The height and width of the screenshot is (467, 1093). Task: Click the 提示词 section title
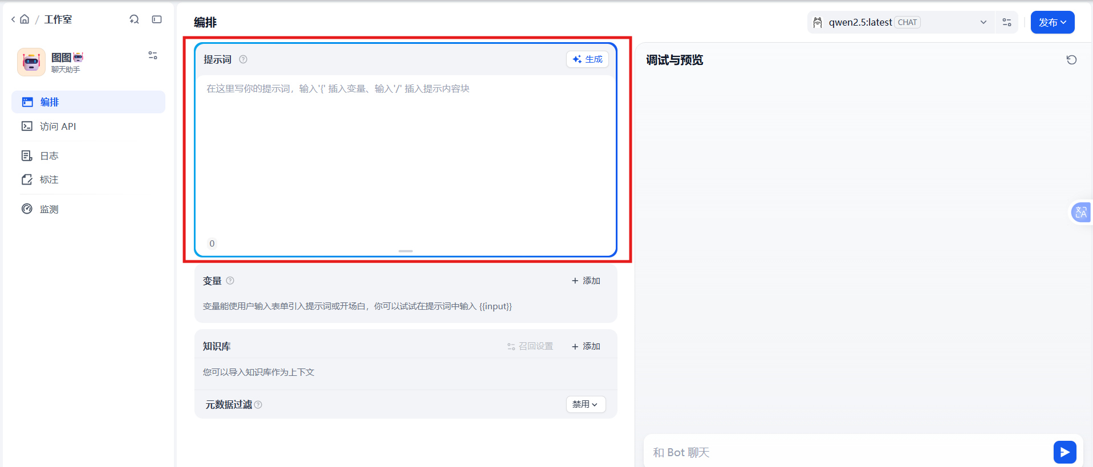(218, 59)
